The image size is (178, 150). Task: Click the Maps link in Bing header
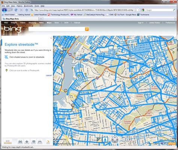(49, 23)
